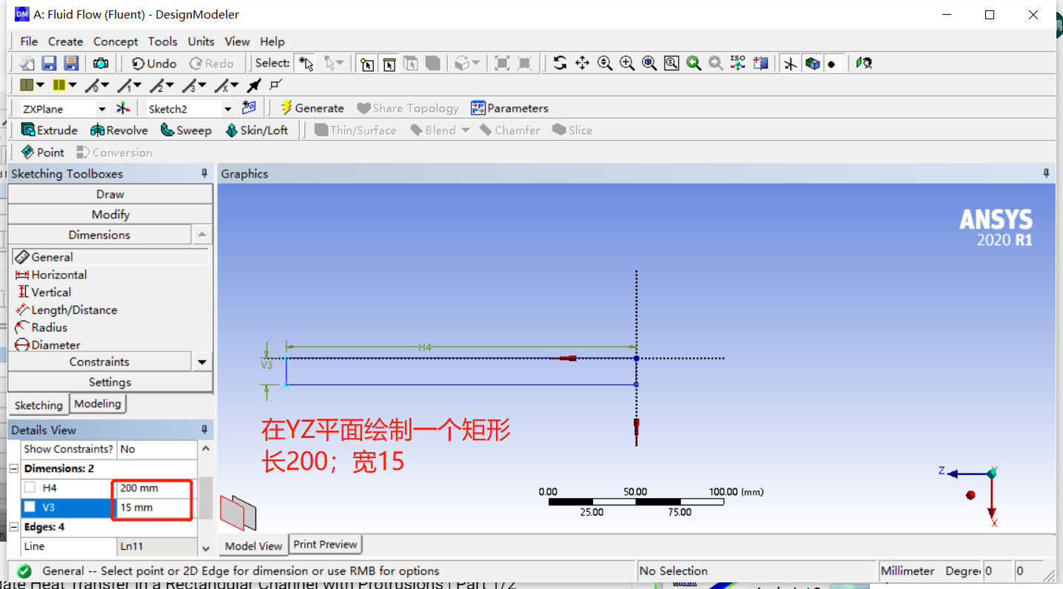Screen dimensions: 1063x589
Task: Open the File menu
Action: [29, 41]
